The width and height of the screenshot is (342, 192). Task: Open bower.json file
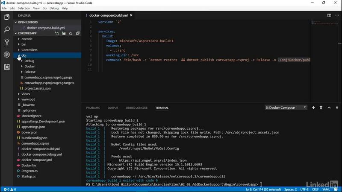(x=29, y=132)
